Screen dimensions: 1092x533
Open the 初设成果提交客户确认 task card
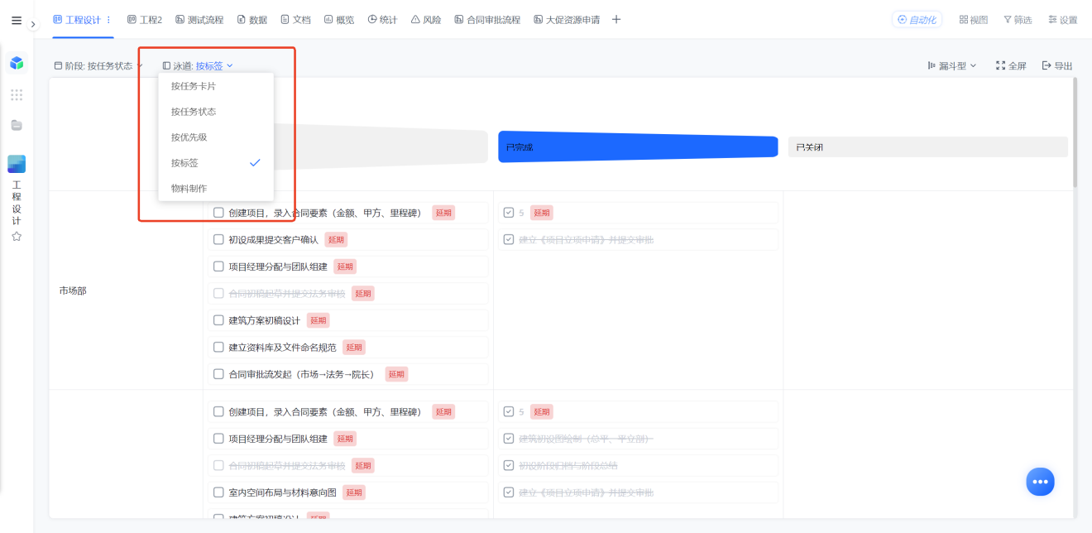(348, 240)
